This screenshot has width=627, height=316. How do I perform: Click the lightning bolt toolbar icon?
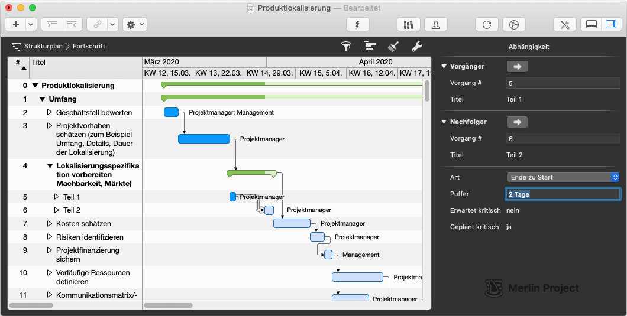(357, 24)
